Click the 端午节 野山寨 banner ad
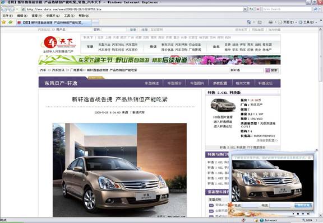323x223 pixels. (x=159, y=60)
